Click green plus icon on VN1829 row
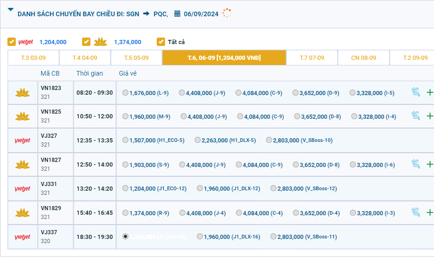Image resolution: width=434 pixels, height=257 pixels. (429, 212)
